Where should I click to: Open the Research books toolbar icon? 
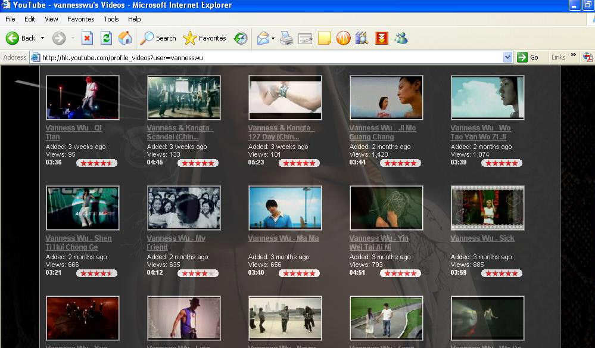[362, 38]
